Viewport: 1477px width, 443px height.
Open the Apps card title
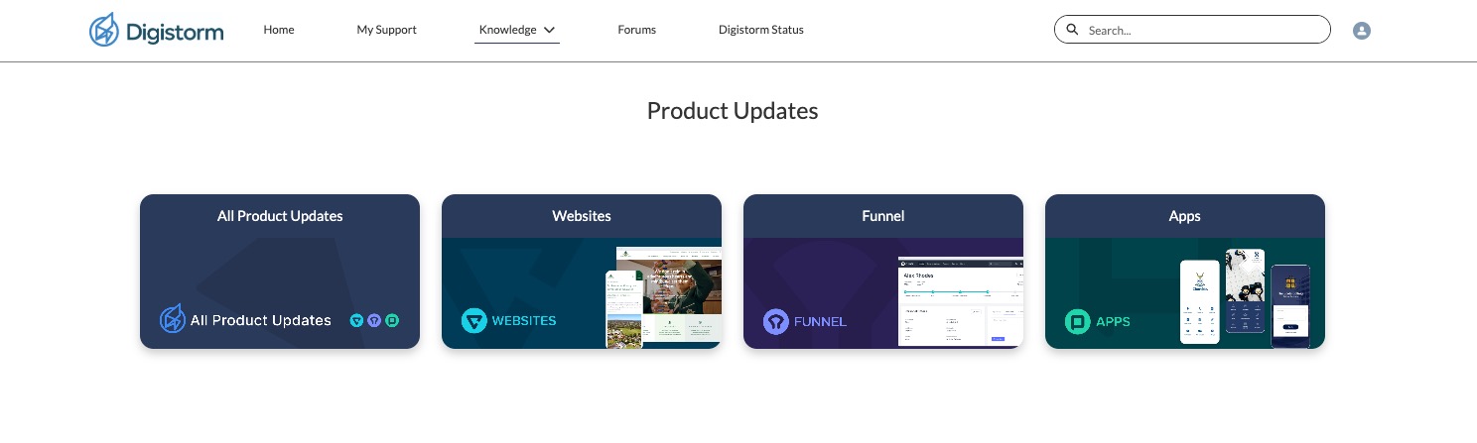(x=1185, y=216)
